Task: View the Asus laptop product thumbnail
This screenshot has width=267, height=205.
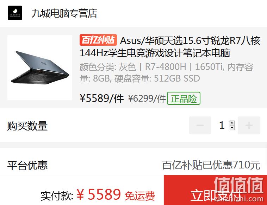Action: 40,68
